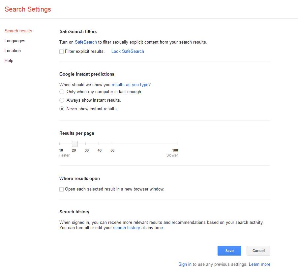
Task: Select Only when my computer is fast enough
Action: [x=62, y=91]
